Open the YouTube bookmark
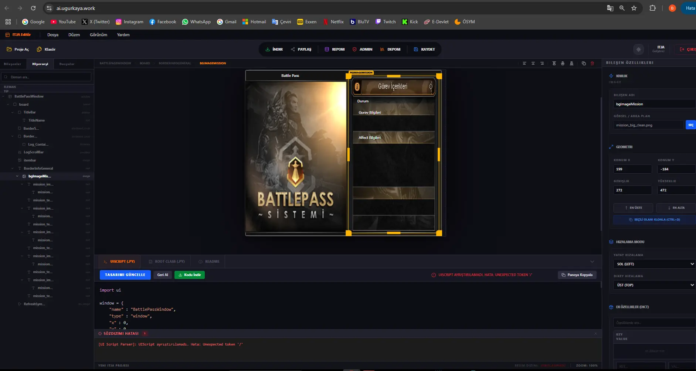This screenshot has height=371, width=696. (x=63, y=22)
